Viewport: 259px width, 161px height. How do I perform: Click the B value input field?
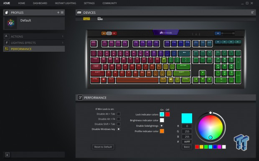click(187, 136)
